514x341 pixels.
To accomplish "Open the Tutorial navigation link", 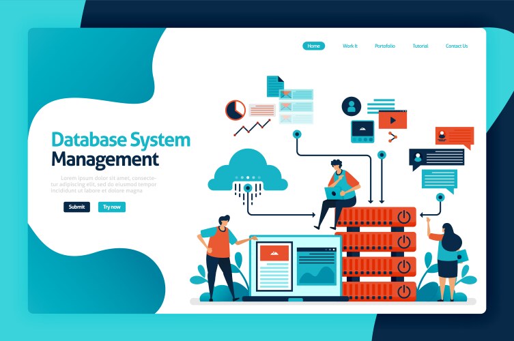I will [420, 46].
